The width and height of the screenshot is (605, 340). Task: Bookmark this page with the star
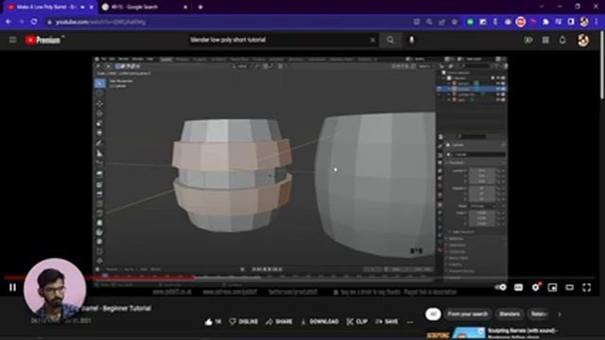click(455, 22)
